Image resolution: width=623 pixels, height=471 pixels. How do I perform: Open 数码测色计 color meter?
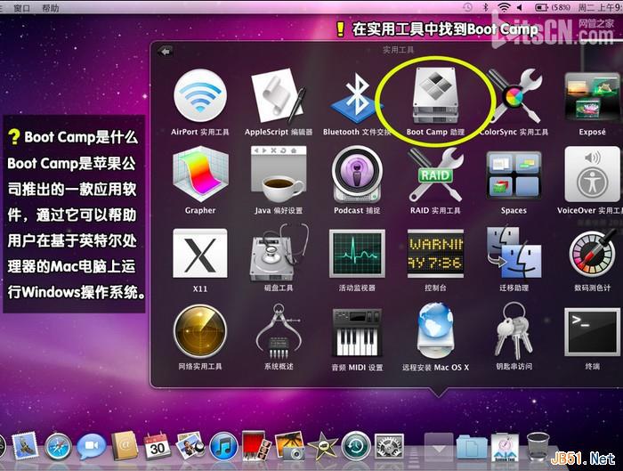[592, 253]
